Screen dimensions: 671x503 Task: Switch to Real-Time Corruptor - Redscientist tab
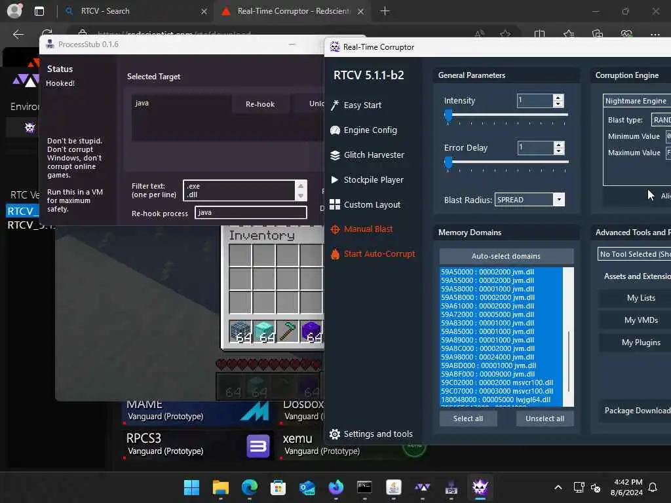293,11
